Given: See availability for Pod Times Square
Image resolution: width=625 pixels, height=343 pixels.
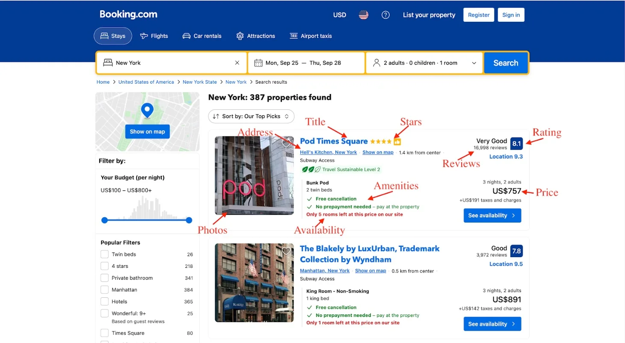Looking at the screenshot, I should [x=492, y=215].
